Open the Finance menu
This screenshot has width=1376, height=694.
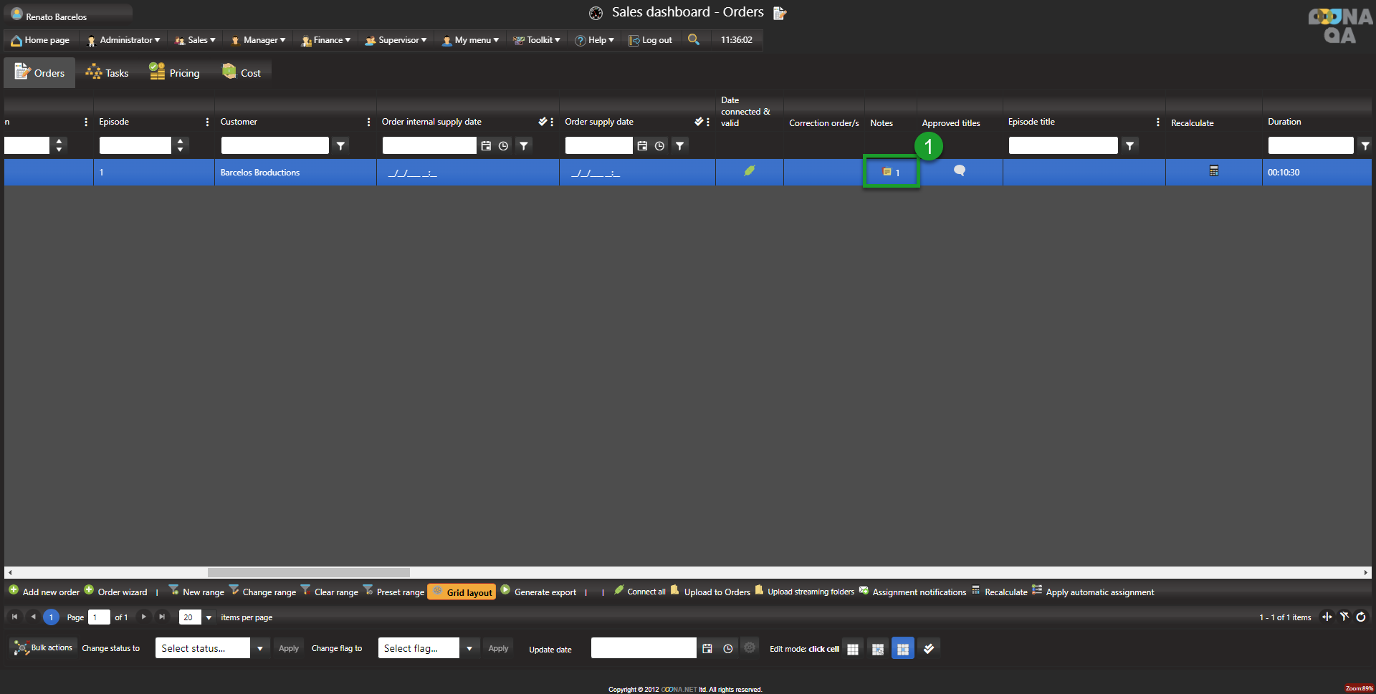click(326, 40)
